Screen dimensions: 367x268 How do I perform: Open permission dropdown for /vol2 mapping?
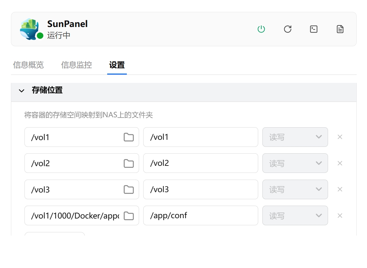pyautogui.click(x=295, y=164)
